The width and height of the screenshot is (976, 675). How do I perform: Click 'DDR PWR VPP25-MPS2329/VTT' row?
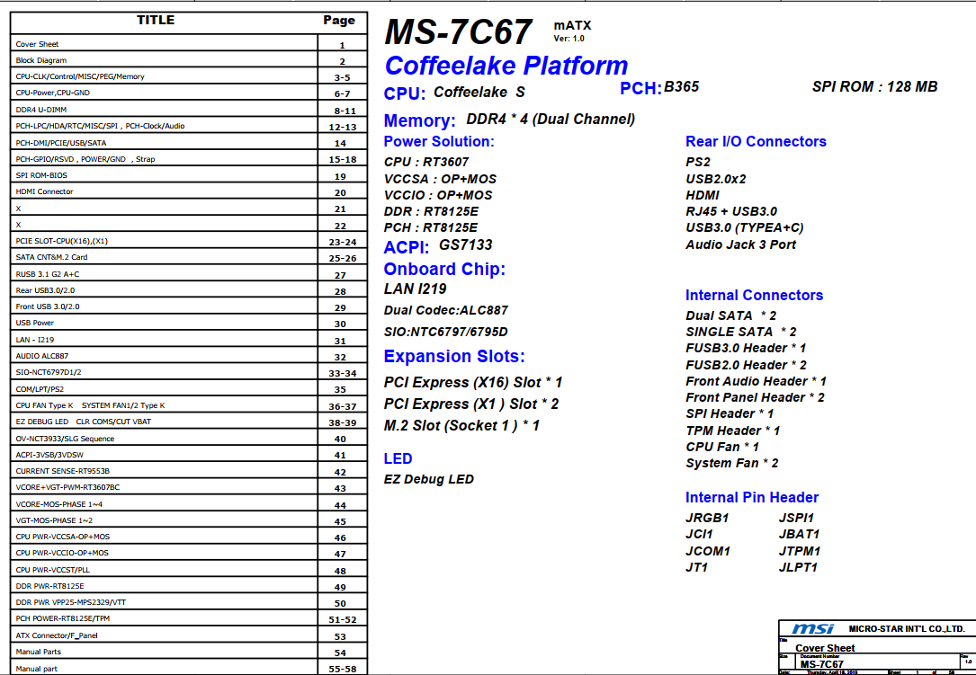coord(189,602)
